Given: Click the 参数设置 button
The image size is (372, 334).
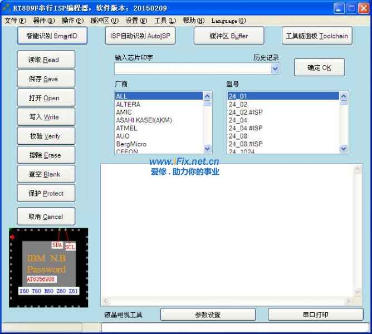Looking at the screenshot, I should [x=208, y=315].
